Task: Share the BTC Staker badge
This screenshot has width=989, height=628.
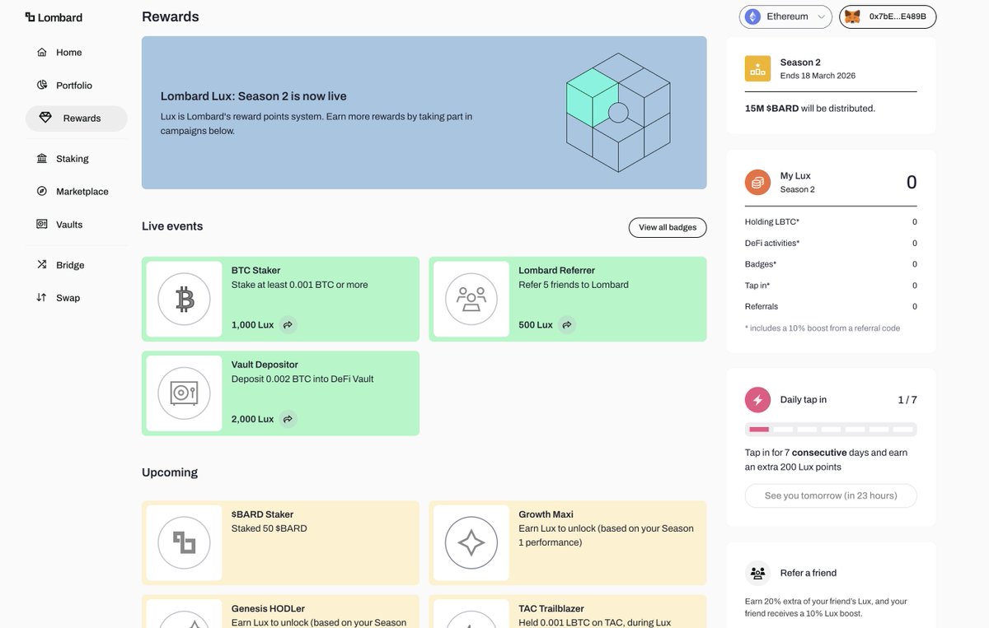Action: (x=288, y=325)
